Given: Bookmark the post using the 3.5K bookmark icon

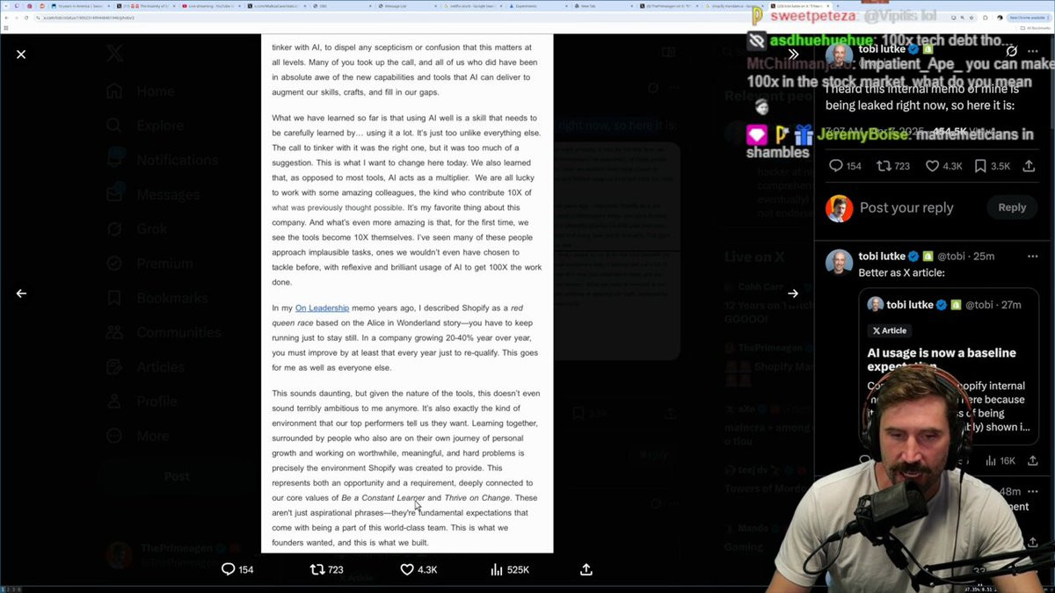Looking at the screenshot, I should pos(993,165).
